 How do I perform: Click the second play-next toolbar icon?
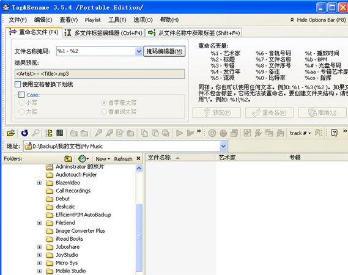pyautogui.click(x=190, y=133)
